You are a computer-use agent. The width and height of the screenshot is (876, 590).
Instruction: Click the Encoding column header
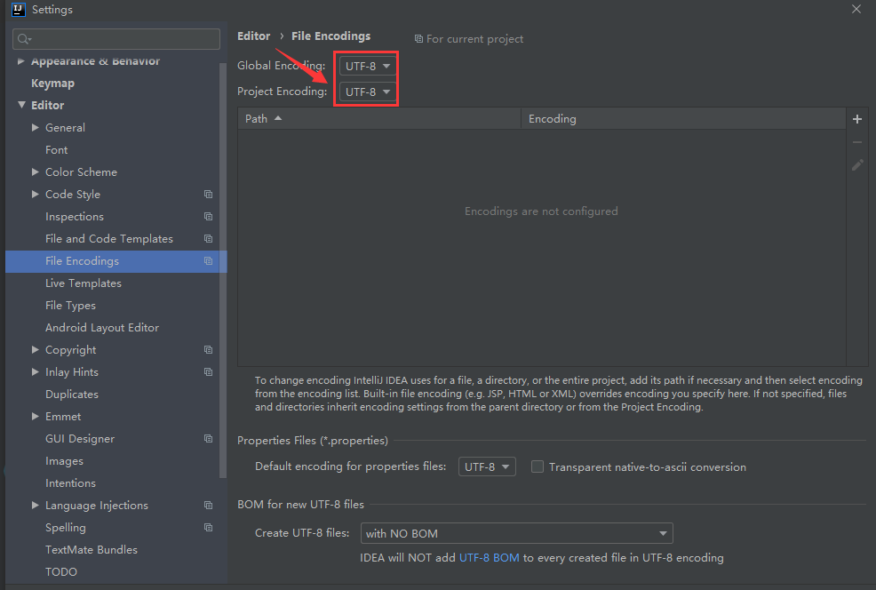click(683, 118)
